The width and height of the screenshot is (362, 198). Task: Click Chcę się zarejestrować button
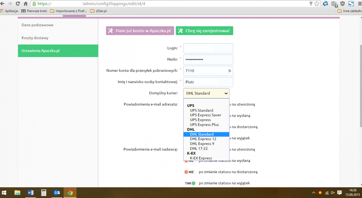204,31
